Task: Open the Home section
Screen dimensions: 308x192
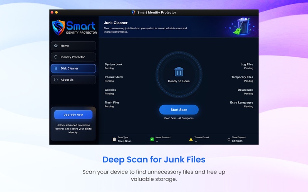Action: click(74, 46)
